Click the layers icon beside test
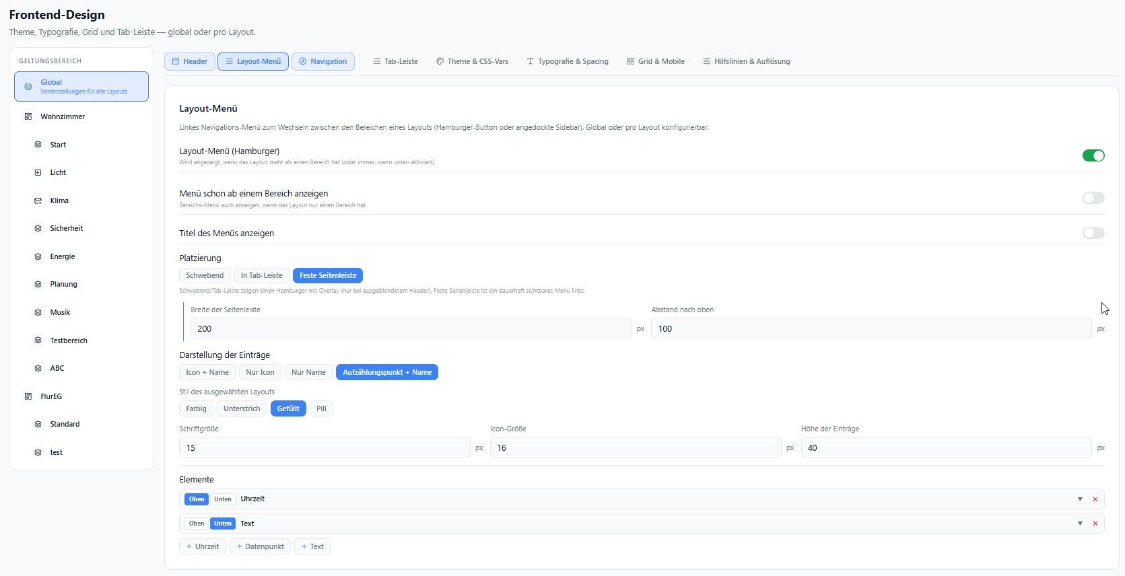Image resolution: width=1125 pixels, height=576 pixels. coord(38,452)
